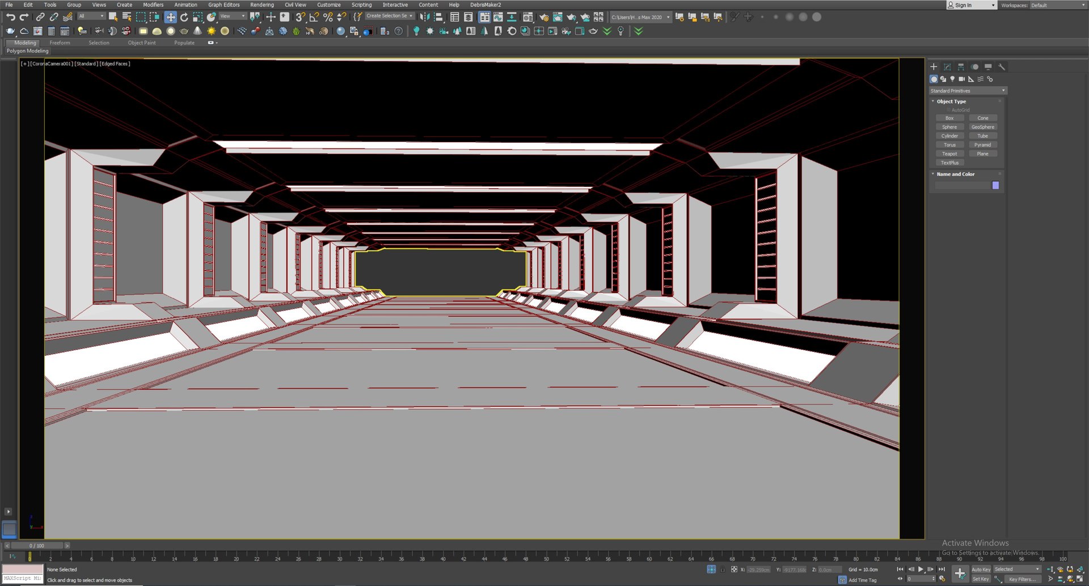Open the Select by Name dialog
1089x586 pixels.
[127, 17]
